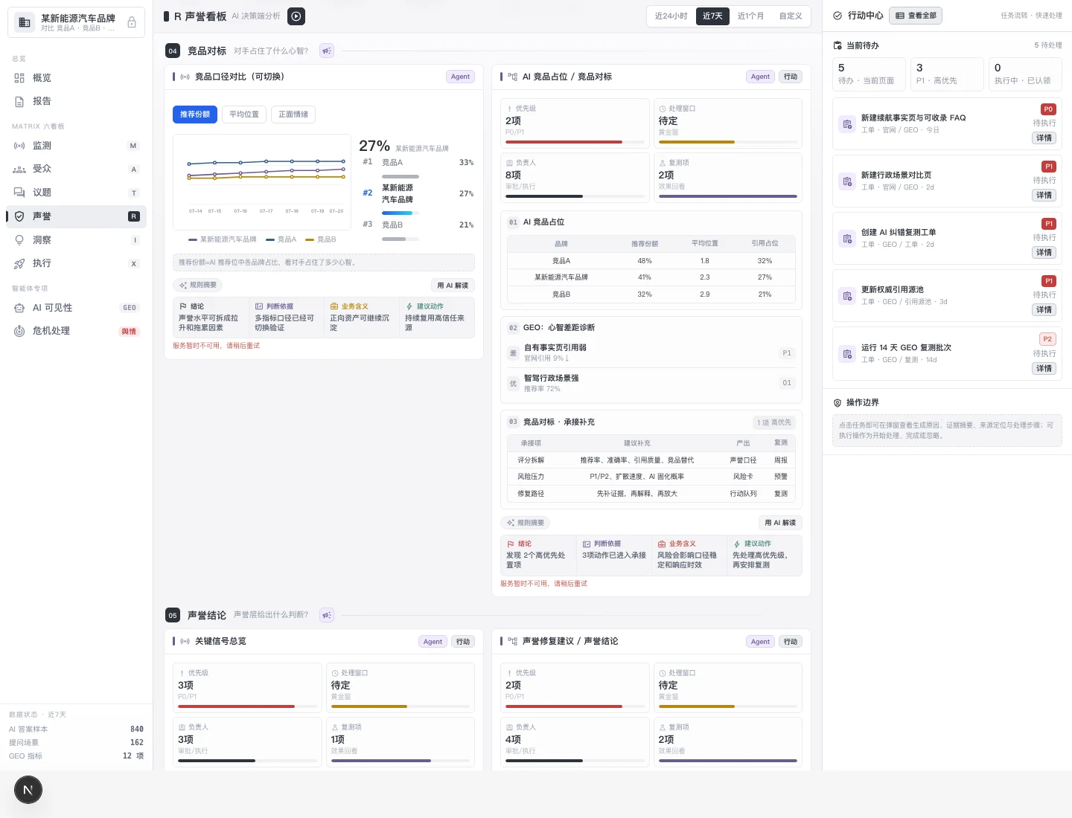The image size is (1072, 818).
Task: Open the 监测 sidebar item
Action: click(76, 146)
